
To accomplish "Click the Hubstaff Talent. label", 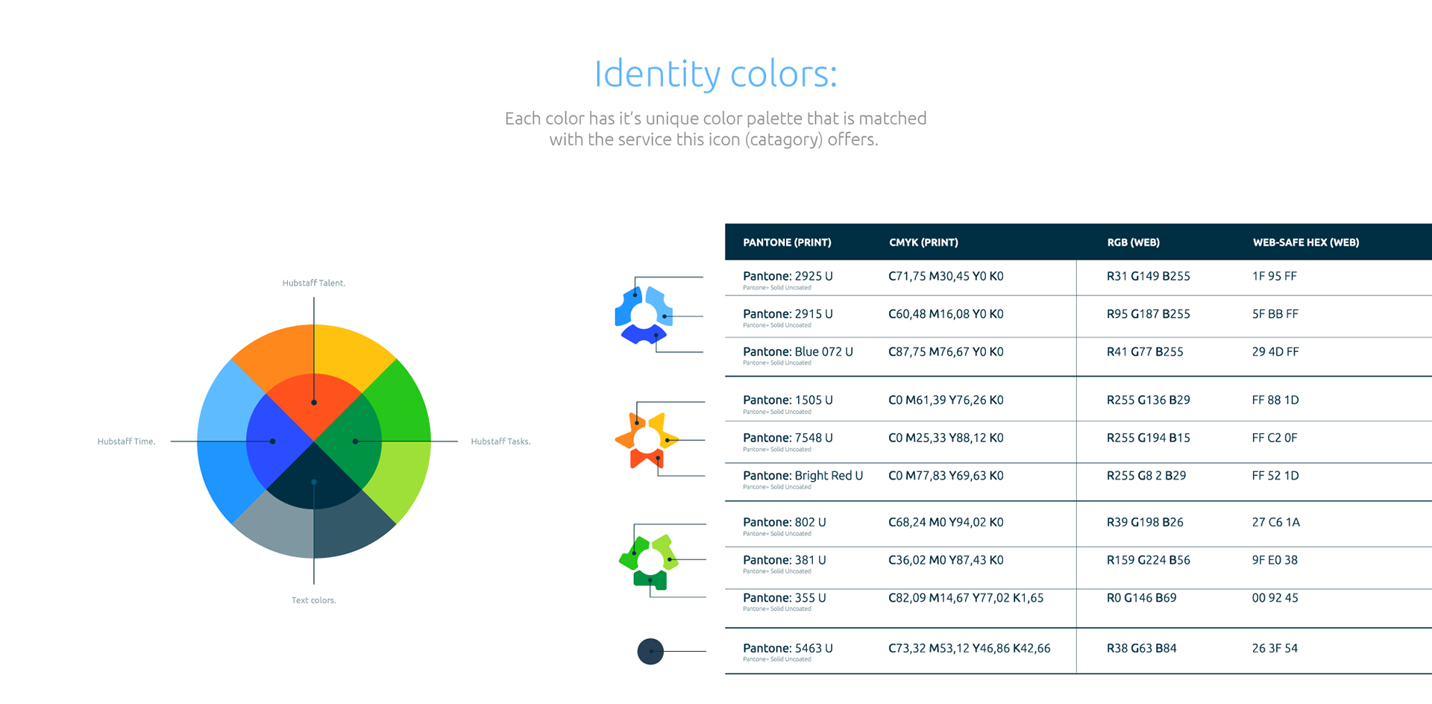I will 313,283.
